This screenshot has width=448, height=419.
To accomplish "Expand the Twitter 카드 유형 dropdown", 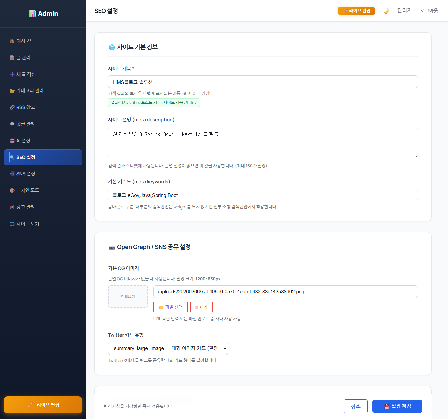I will pyautogui.click(x=168, y=348).
